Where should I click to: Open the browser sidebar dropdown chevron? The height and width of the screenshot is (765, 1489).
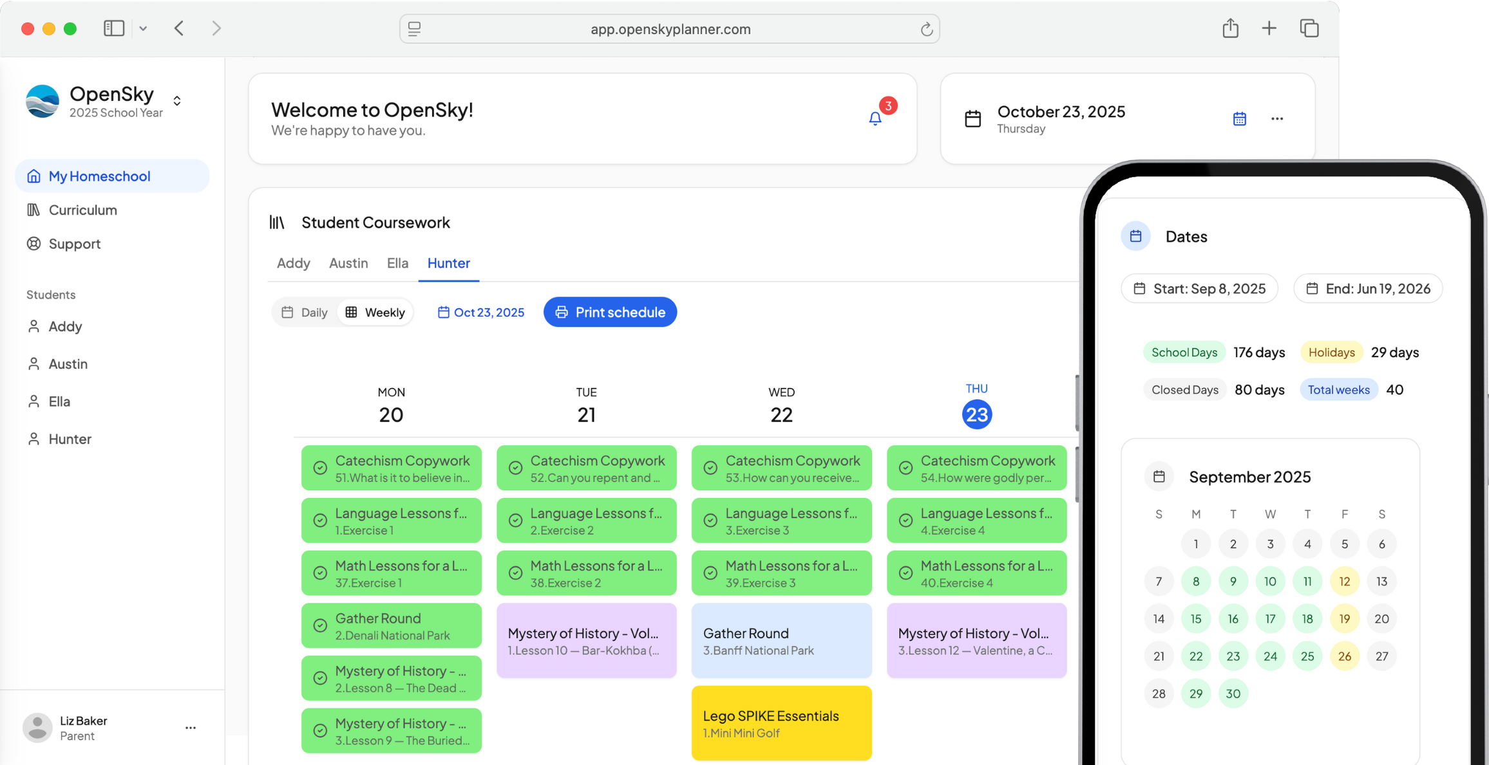tap(143, 28)
